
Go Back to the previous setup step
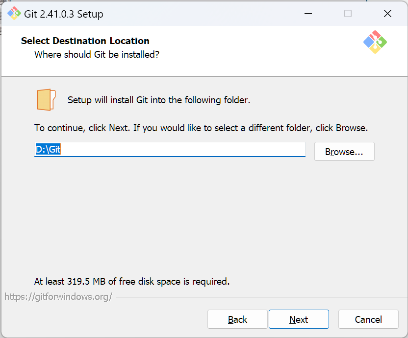point(237,319)
